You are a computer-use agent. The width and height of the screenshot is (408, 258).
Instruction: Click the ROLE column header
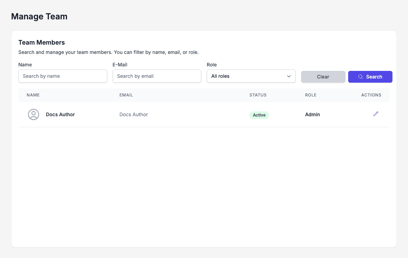click(311, 95)
